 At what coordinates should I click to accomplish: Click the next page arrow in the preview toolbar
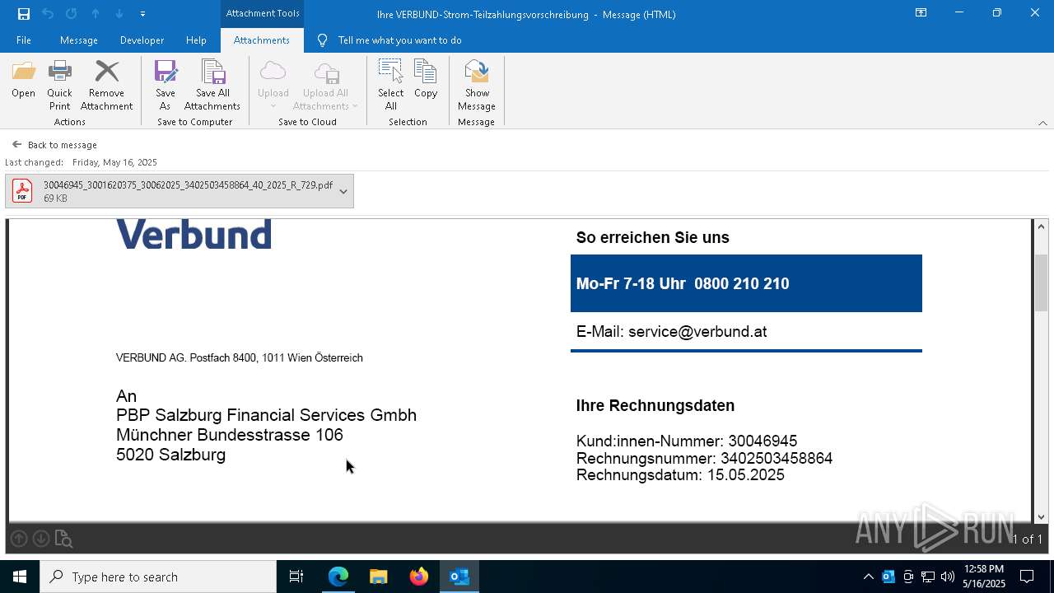(x=40, y=539)
